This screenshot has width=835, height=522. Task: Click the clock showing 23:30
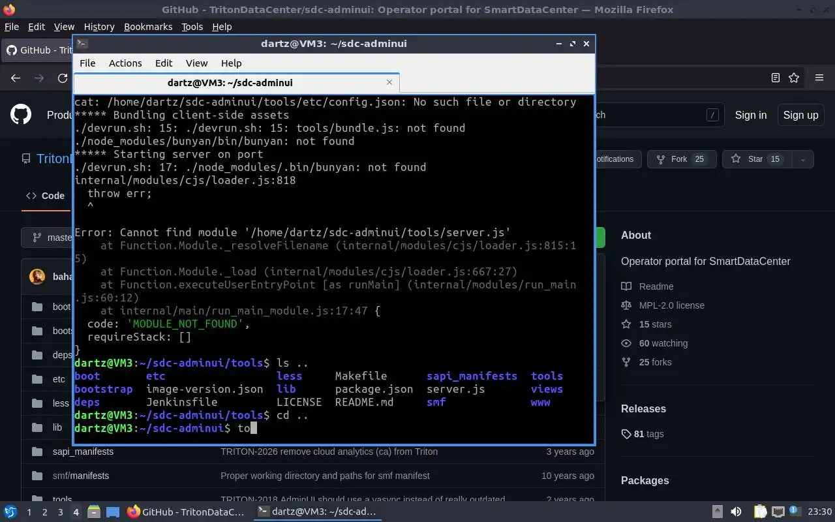point(820,512)
